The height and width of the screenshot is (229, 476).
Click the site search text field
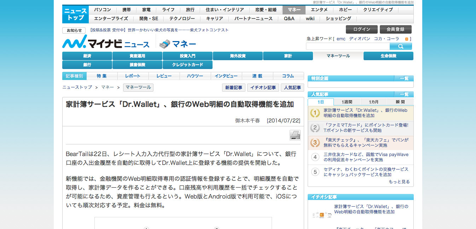click(x=348, y=46)
